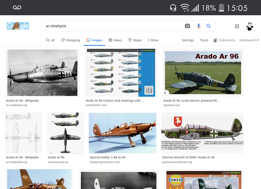Image resolution: width=261 pixels, height=189 pixels.
Task: Tap the voicemail icon in status bar
Action: [x=17, y=8]
